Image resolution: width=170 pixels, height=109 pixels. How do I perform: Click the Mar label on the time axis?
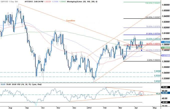(x=120, y=108)
